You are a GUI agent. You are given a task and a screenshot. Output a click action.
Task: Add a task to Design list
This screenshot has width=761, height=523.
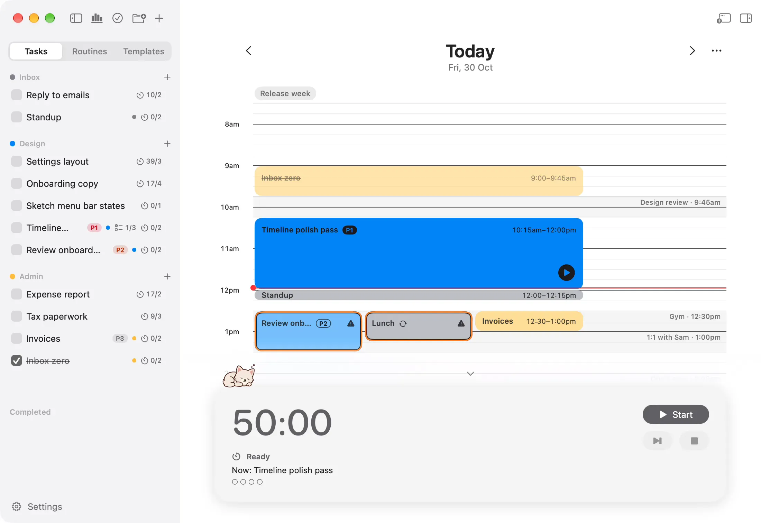167,144
